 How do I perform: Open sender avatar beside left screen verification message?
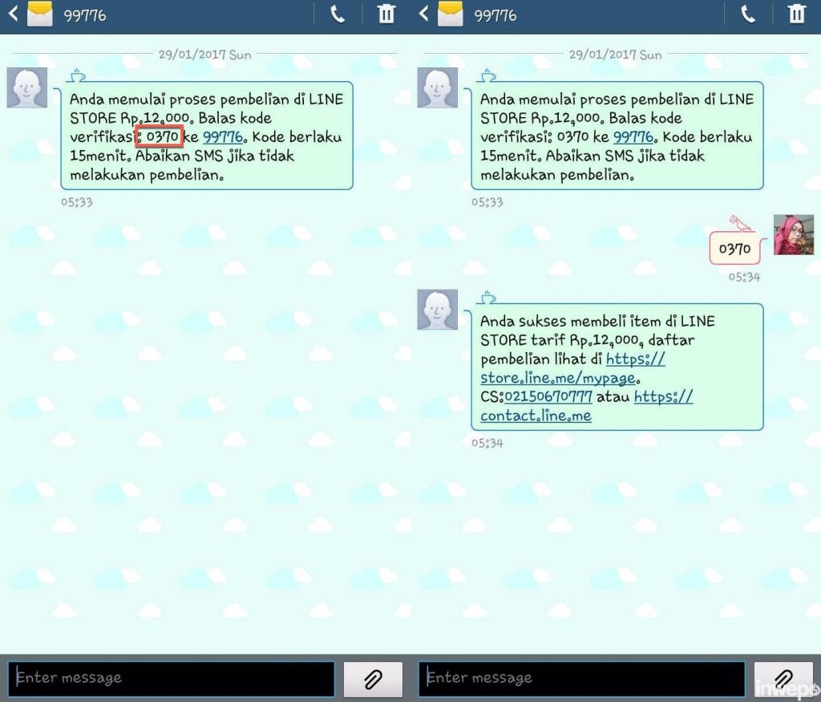coord(27,87)
